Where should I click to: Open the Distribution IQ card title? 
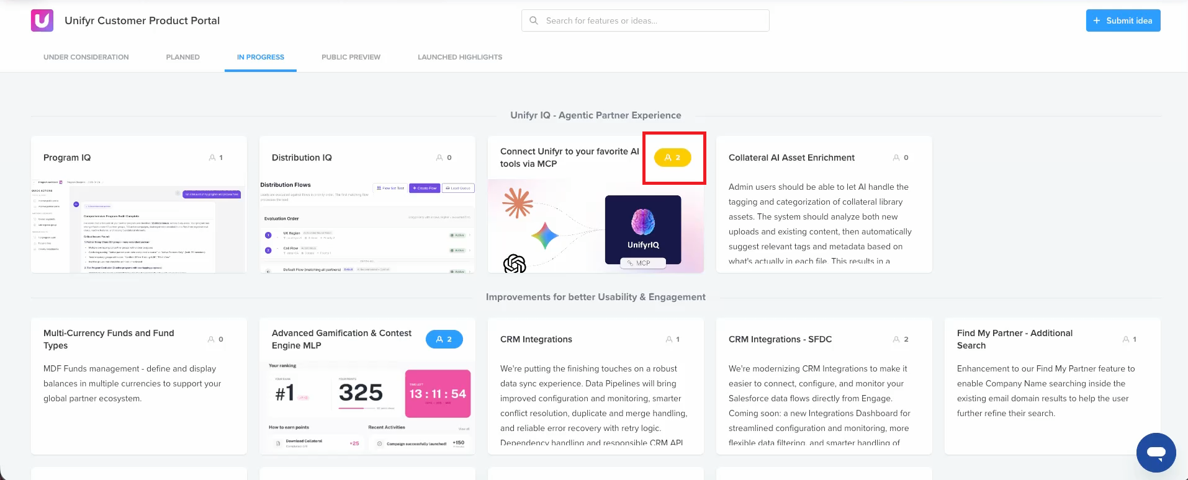click(302, 158)
